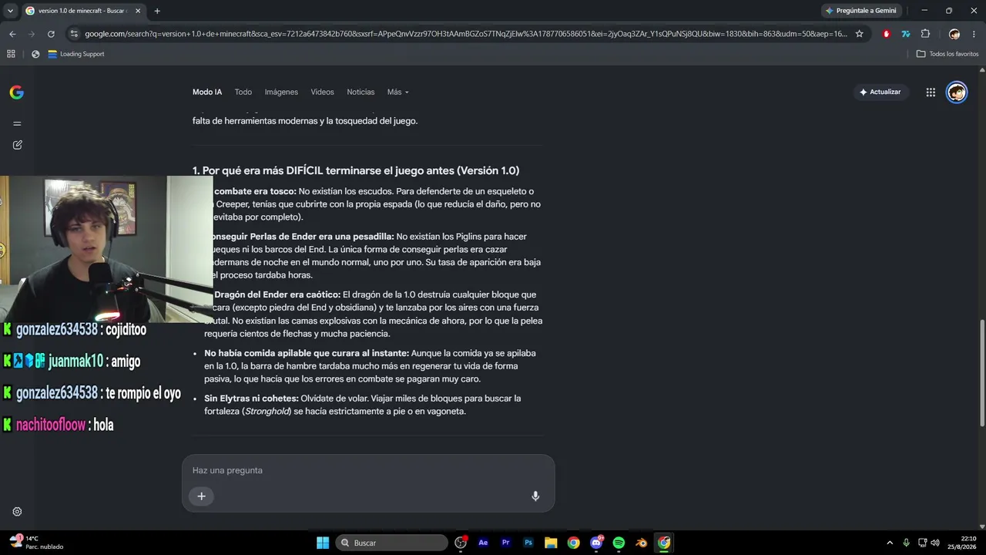Select the 'version 1.0 de minecraft' browser tab
The image size is (986, 555).
pos(82,11)
